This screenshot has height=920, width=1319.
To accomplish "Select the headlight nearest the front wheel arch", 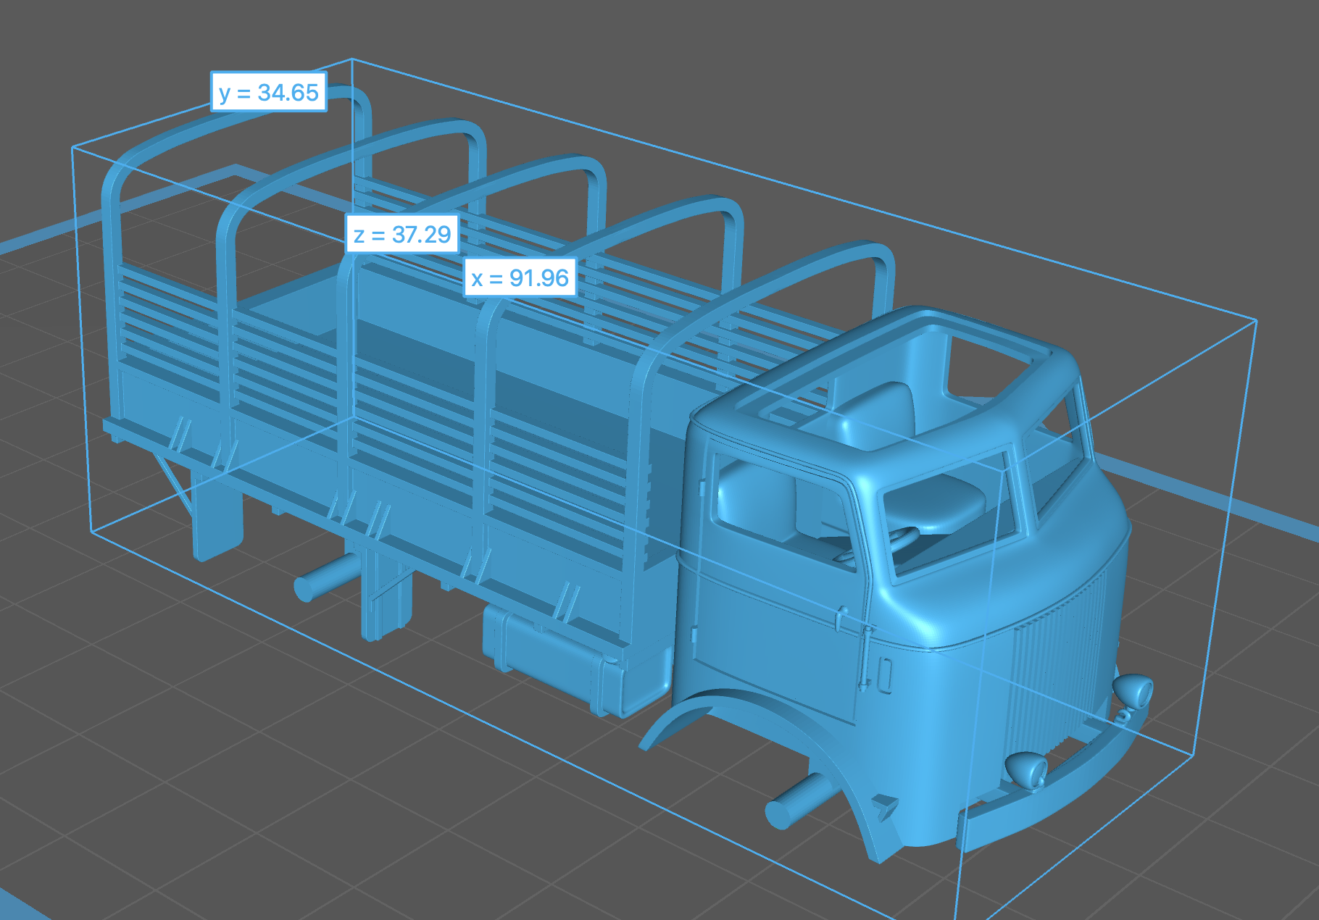I will 1026,769.
